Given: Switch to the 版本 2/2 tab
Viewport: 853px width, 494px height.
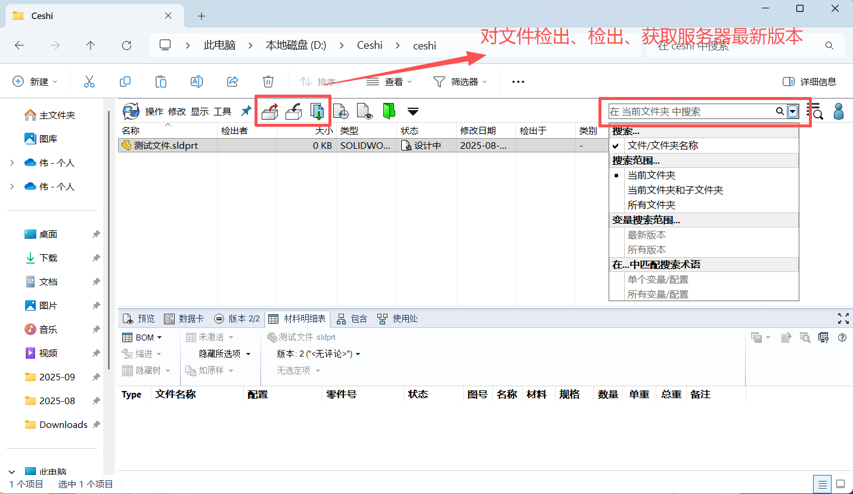Looking at the screenshot, I should point(237,318).
